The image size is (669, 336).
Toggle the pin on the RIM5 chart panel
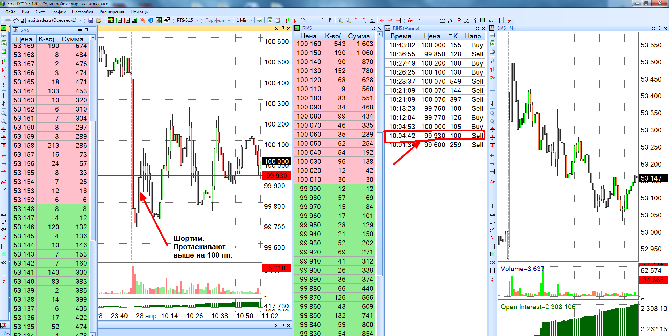(283, 28)
